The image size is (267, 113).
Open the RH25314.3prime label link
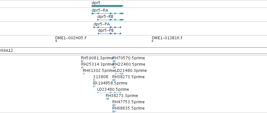[97, 64]
